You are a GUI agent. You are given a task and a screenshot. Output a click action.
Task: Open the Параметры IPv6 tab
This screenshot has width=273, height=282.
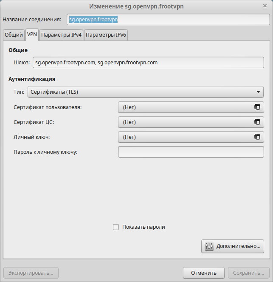[x=106, y=35]
